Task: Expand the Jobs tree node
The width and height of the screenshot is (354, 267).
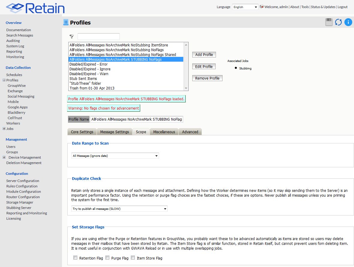Action: point(4,129)
